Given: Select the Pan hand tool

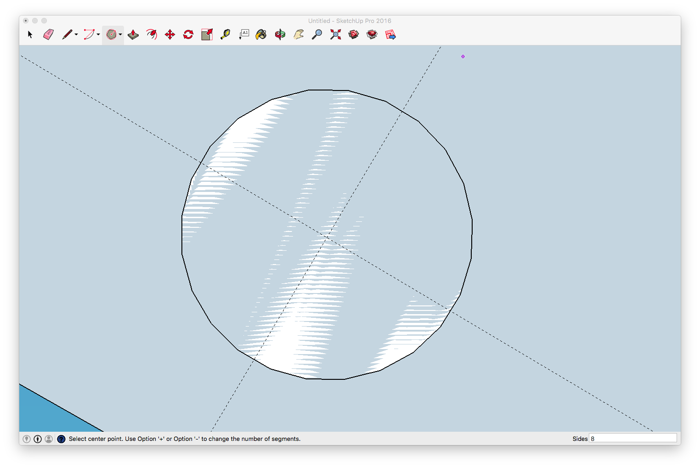Looking at the screenshot, I should point(299,34).
